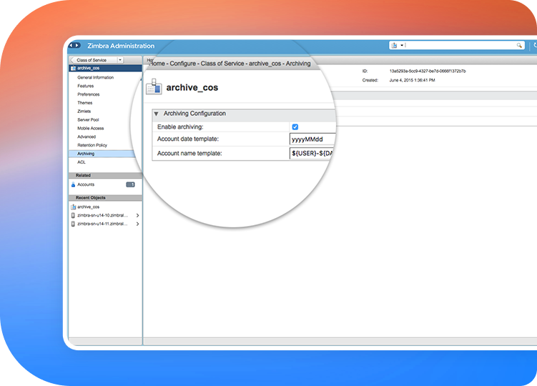Click icon of selected archive_cos tree row
The width and height of the screenshot is (537, 386).
[73, 68]
